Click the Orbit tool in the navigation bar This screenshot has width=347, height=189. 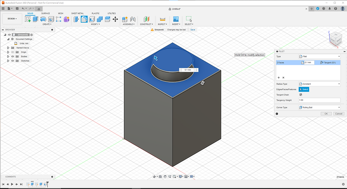point(154,177)
